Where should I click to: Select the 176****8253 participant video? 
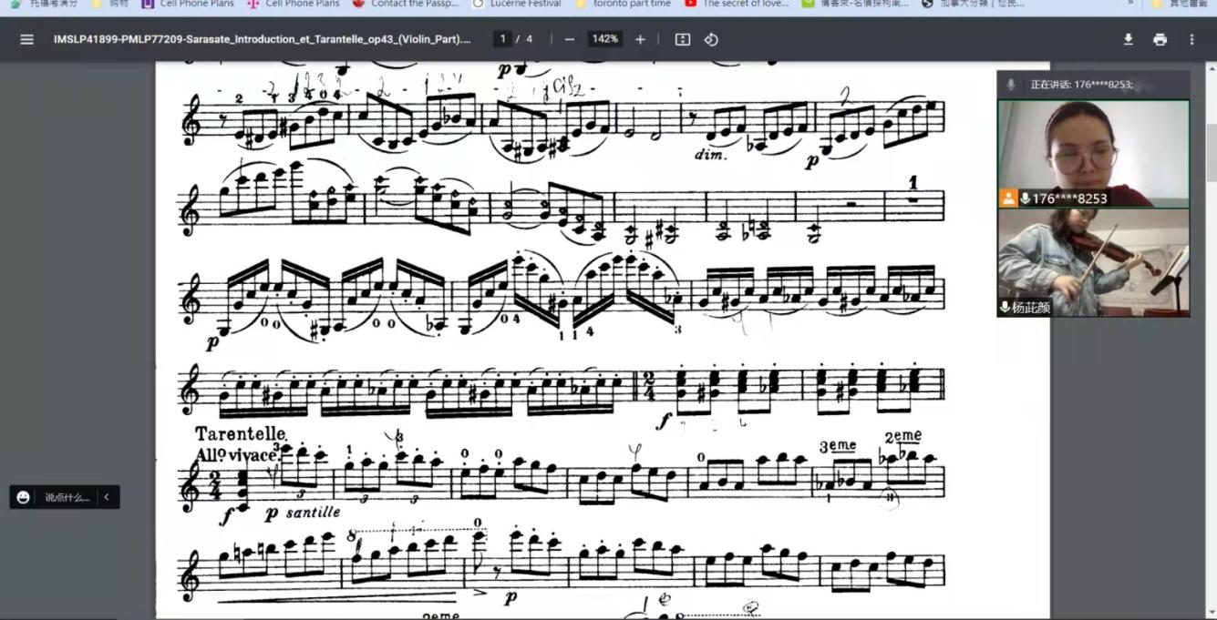[x=1093, y=153]
